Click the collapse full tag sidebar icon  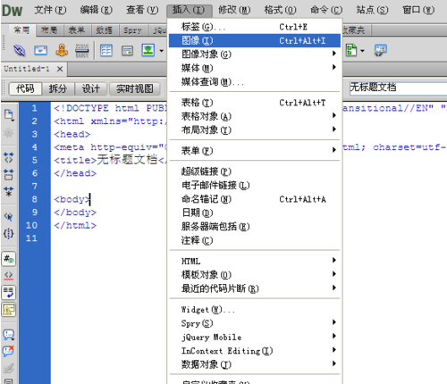[x=9, y=157]
